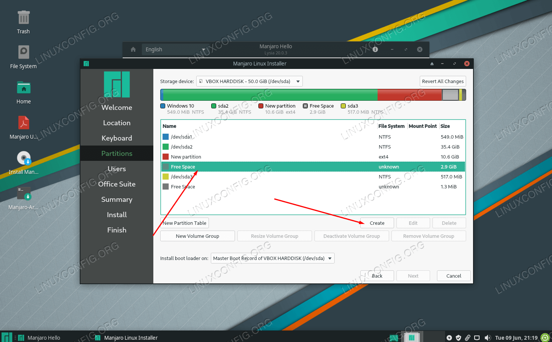Click Revert All Changes button
Screen dimensions: 552x342
tap(443, 81)
